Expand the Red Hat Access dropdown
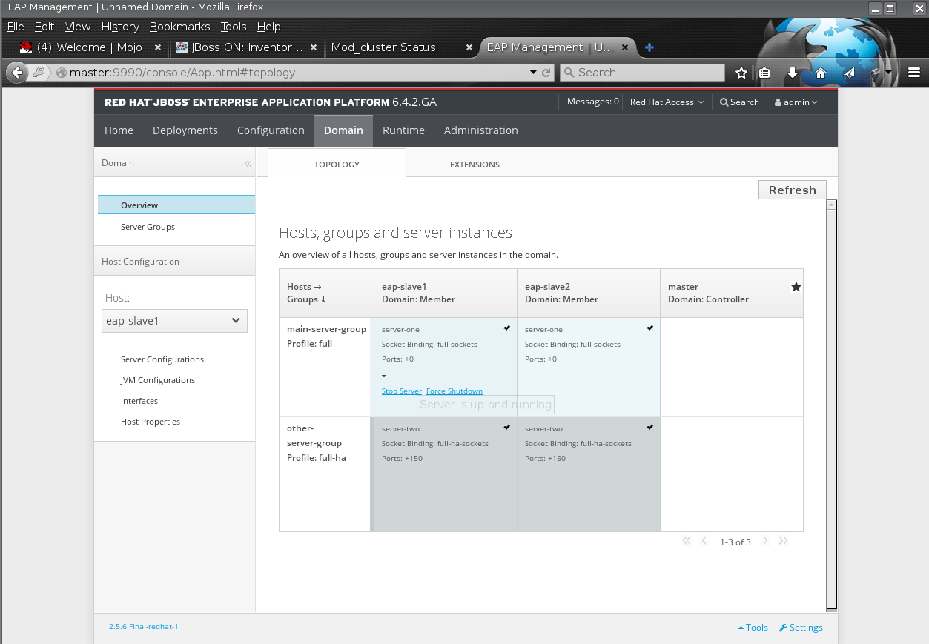Image resolution: width=929 pixels, height=644 pixels. 667,102
